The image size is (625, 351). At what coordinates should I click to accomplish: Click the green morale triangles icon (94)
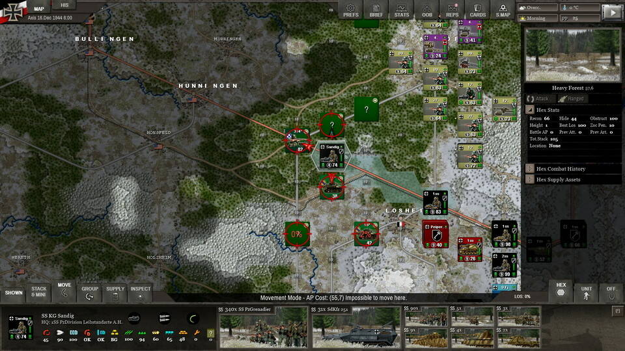pyautogui.click(x=142, y=333)
